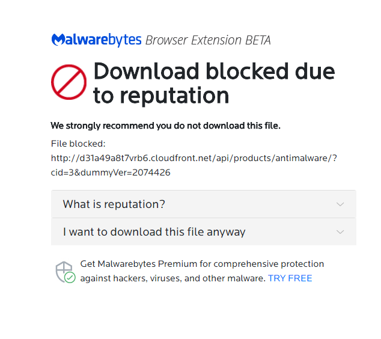Click the 'Download blocked due' heading line
Viewport: 381px width, 339px height.
click(214, 72)
